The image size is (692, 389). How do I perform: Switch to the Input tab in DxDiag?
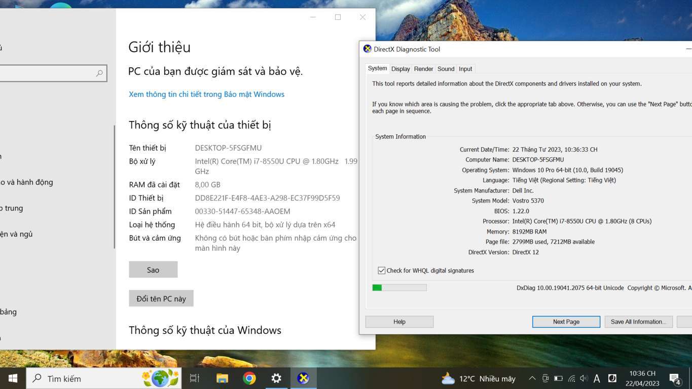pos(465,69)
